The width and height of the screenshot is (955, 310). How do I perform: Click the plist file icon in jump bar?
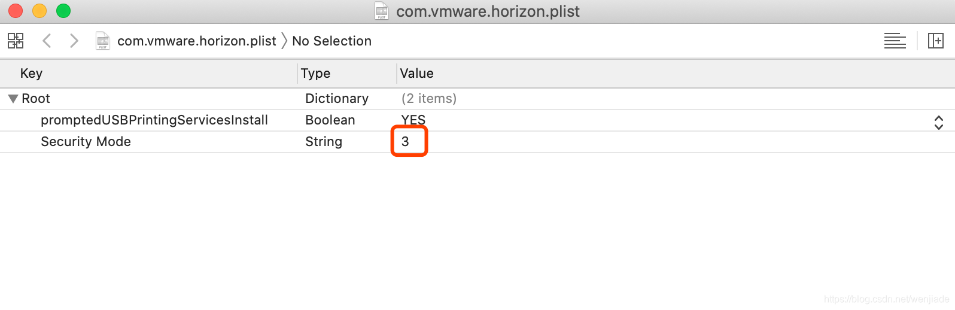tap(103, 41)
